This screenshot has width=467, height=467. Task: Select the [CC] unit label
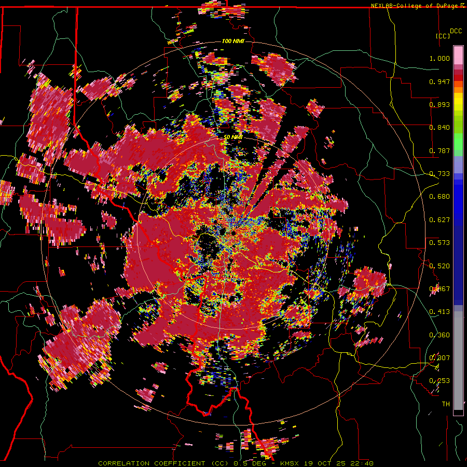[443, 36]
